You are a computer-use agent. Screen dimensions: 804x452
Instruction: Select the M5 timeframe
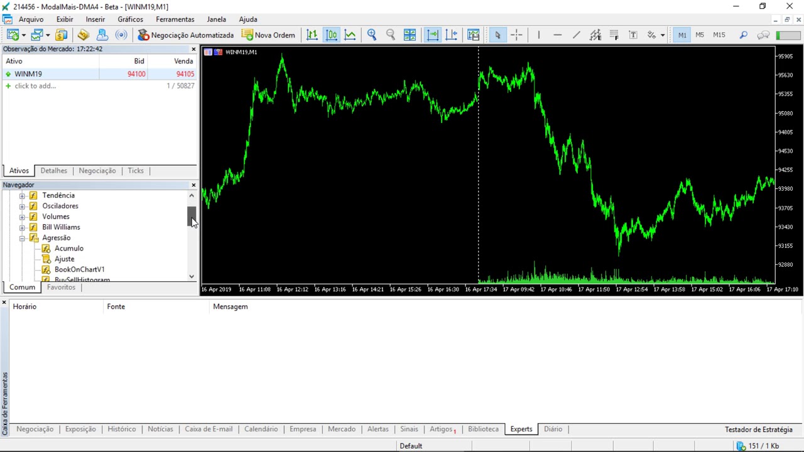700,35
